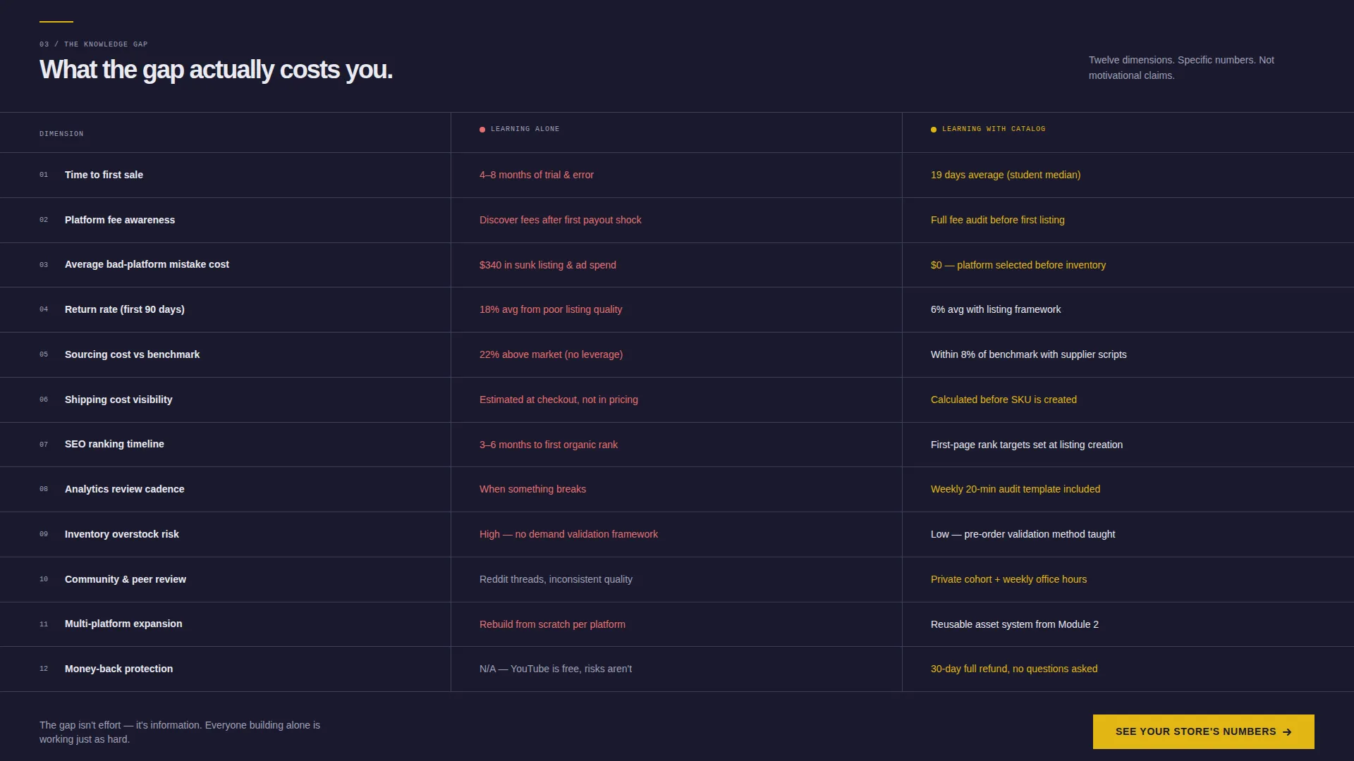Click the 19 days average text
Image resolution: width=1354 pixels, height=761 pixels.
click(1006, 175)
